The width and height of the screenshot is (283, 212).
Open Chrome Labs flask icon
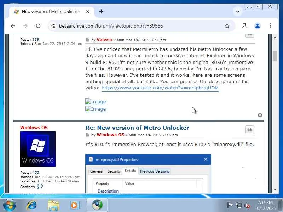[x=245, y=26]
